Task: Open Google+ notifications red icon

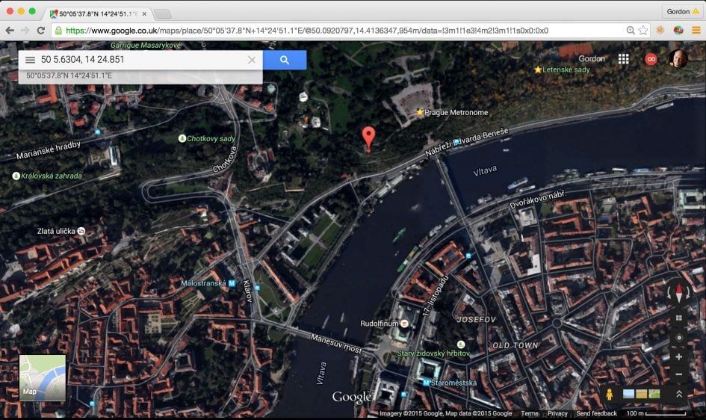Action: pyautogui.click(x=651, y=59)
